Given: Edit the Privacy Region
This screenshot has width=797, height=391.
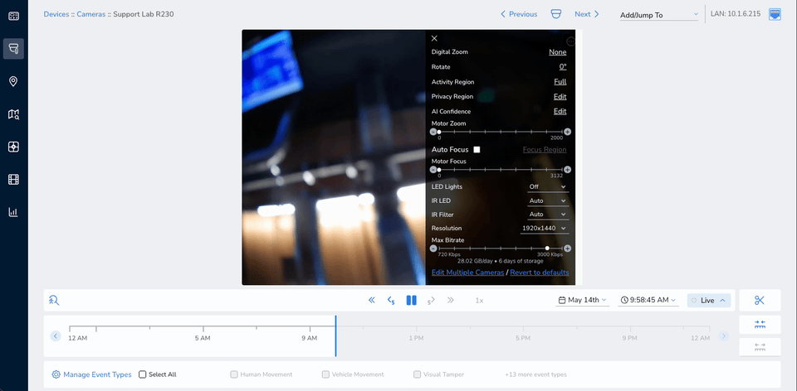Looking at the screenshot, I should tap(560, 96).
